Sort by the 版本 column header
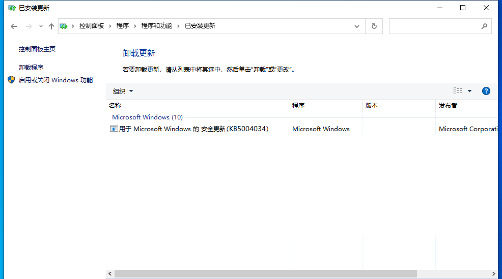This screenshot has width=502, height=279. [399, 106]
